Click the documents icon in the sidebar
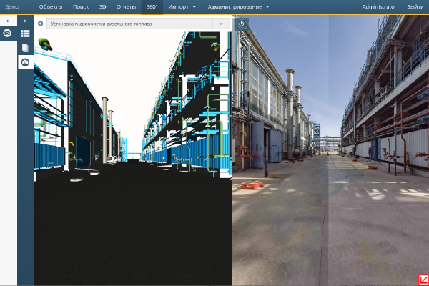This screenshot has width=429, height=286. coord(25,47)
